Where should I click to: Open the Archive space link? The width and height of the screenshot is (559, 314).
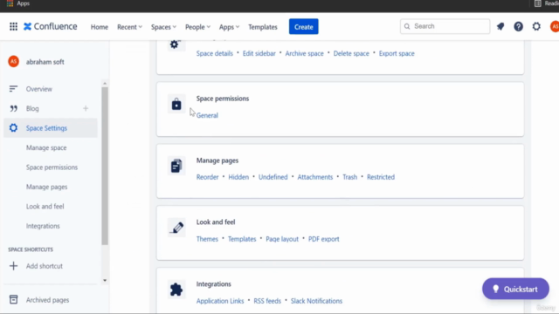pyautogui.click(x=304, y=53)
